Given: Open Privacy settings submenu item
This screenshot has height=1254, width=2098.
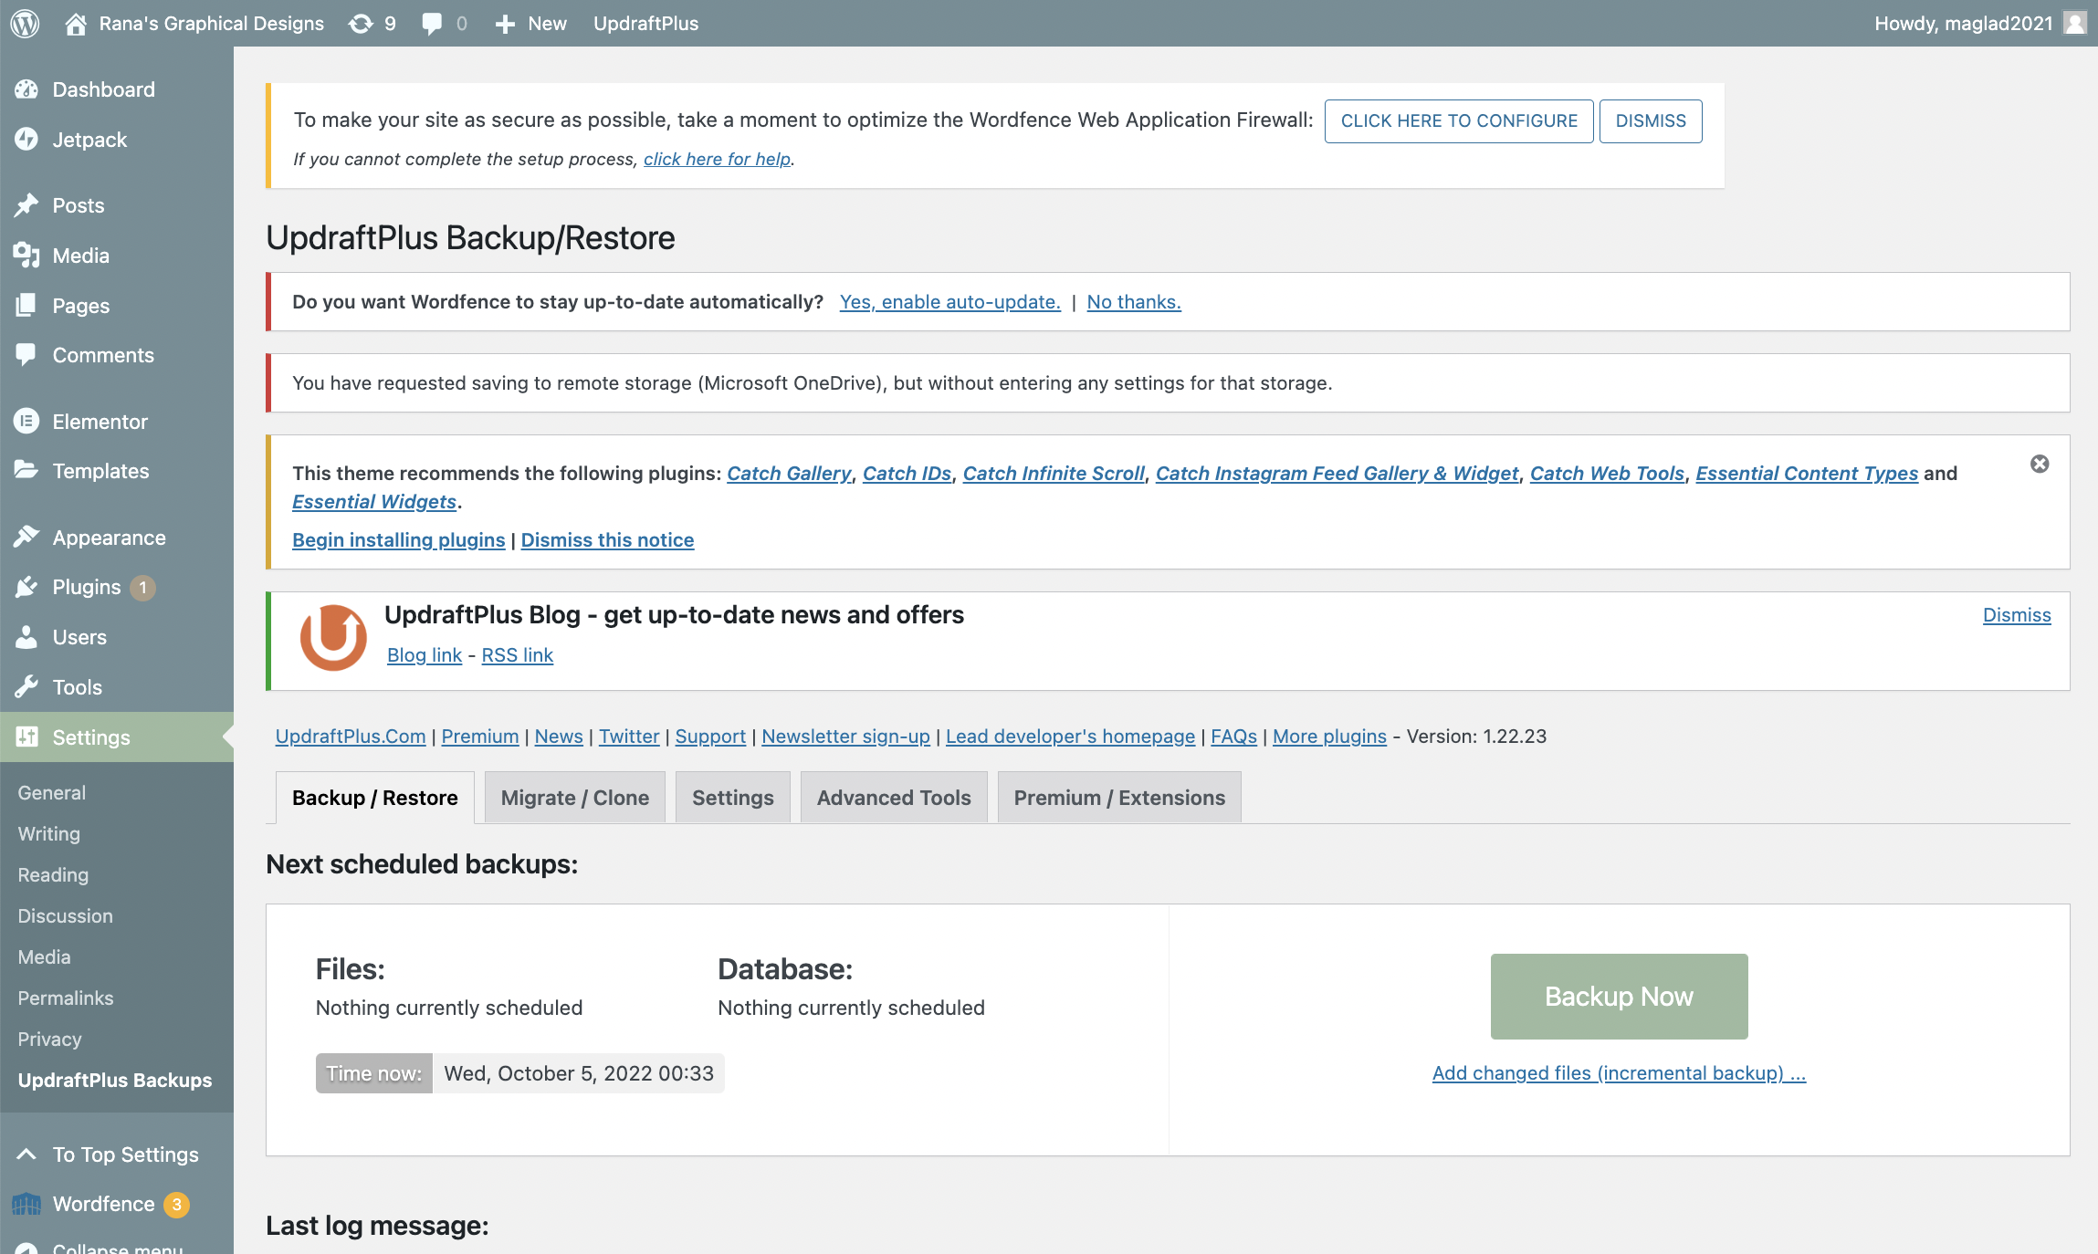Looking at the screenshot, I should click(x=49, y=1040).
